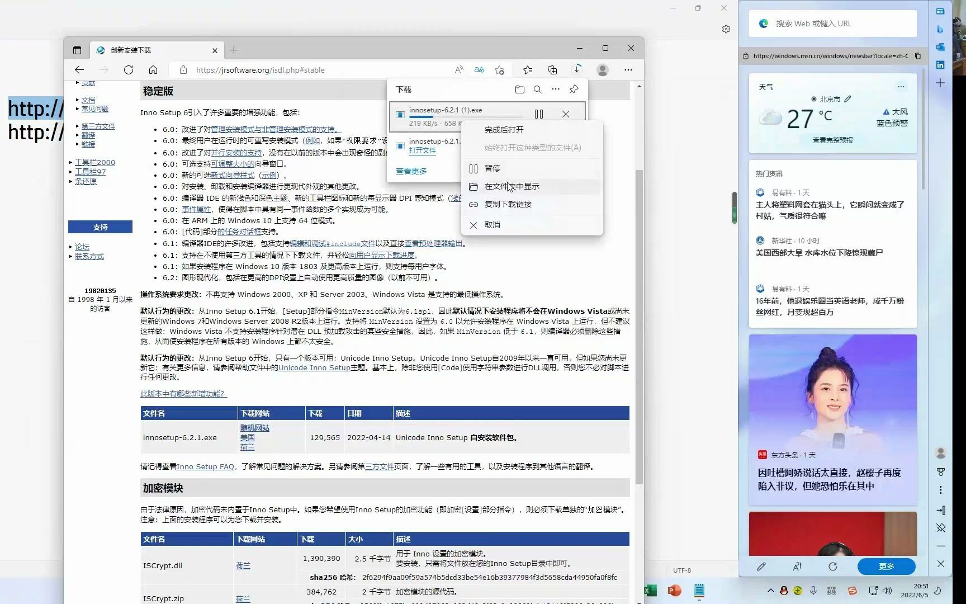Open the 东方头条 news card photo
The width and height of the screenshot is (966, 604).
(833, 390)
